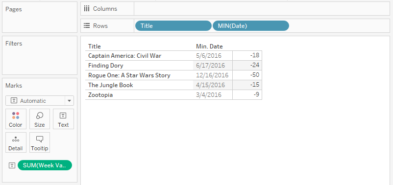
Task: Open the Tooltip marks card
Action: pyautogui.click(x=40, y=142)
